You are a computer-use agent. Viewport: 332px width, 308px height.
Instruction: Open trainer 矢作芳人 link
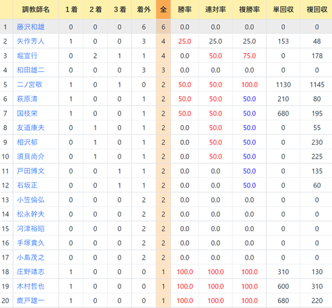(30, 42)
